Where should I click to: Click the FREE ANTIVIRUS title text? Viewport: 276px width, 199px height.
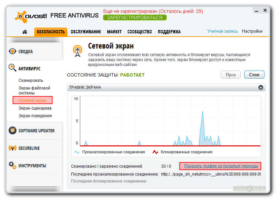75,16
